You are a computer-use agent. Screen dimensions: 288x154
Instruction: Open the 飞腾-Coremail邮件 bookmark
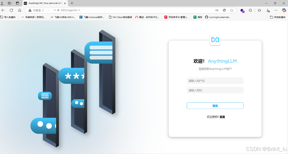(x=92, y=17)
